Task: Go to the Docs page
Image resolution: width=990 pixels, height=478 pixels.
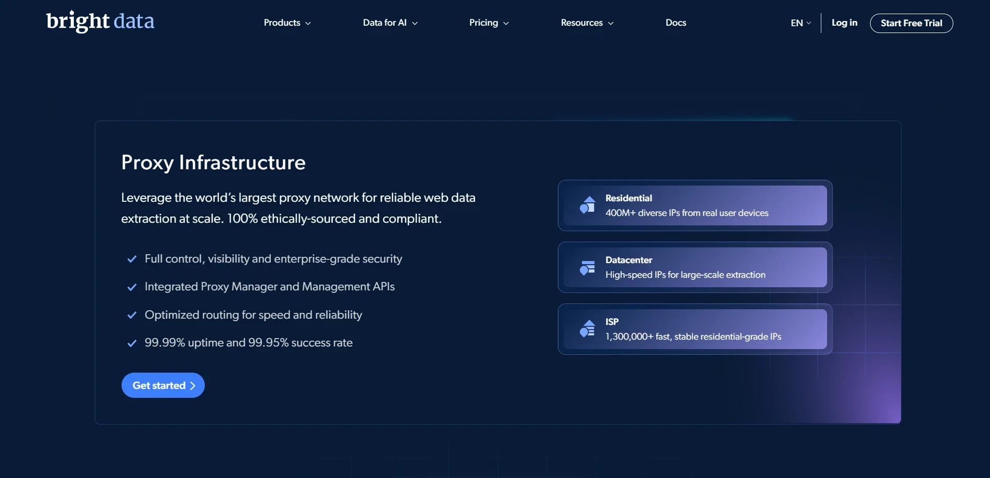Action: point(676,23)
